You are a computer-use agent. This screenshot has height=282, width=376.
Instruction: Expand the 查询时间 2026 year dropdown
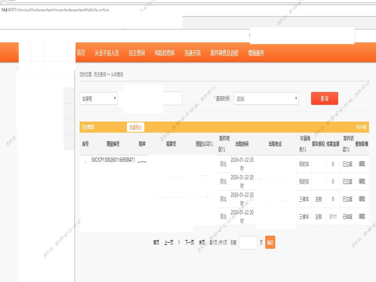coord(266,99)
